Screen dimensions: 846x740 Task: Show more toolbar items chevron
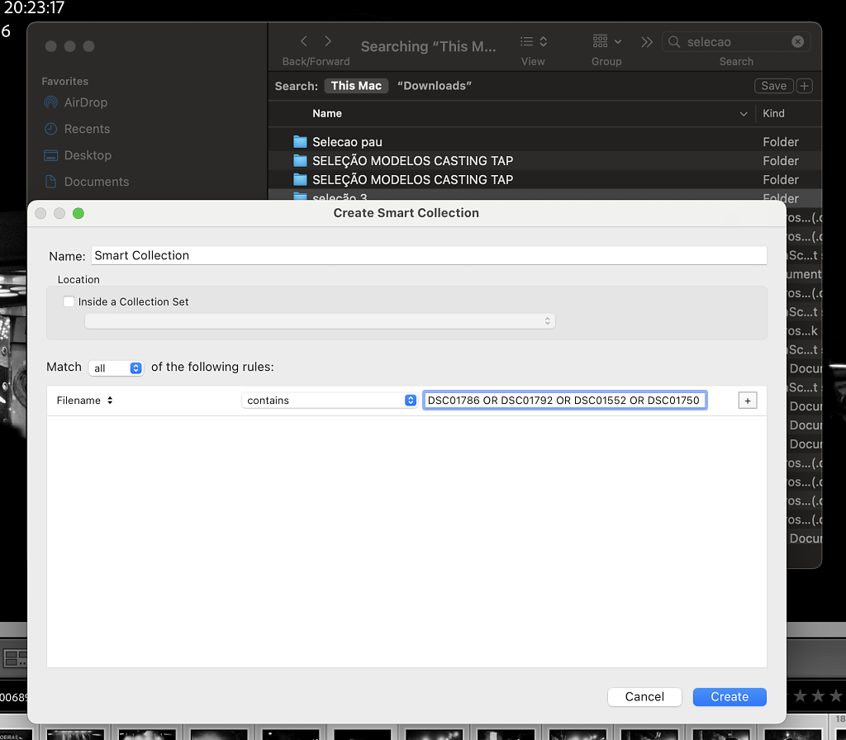[x=647, y=42]
